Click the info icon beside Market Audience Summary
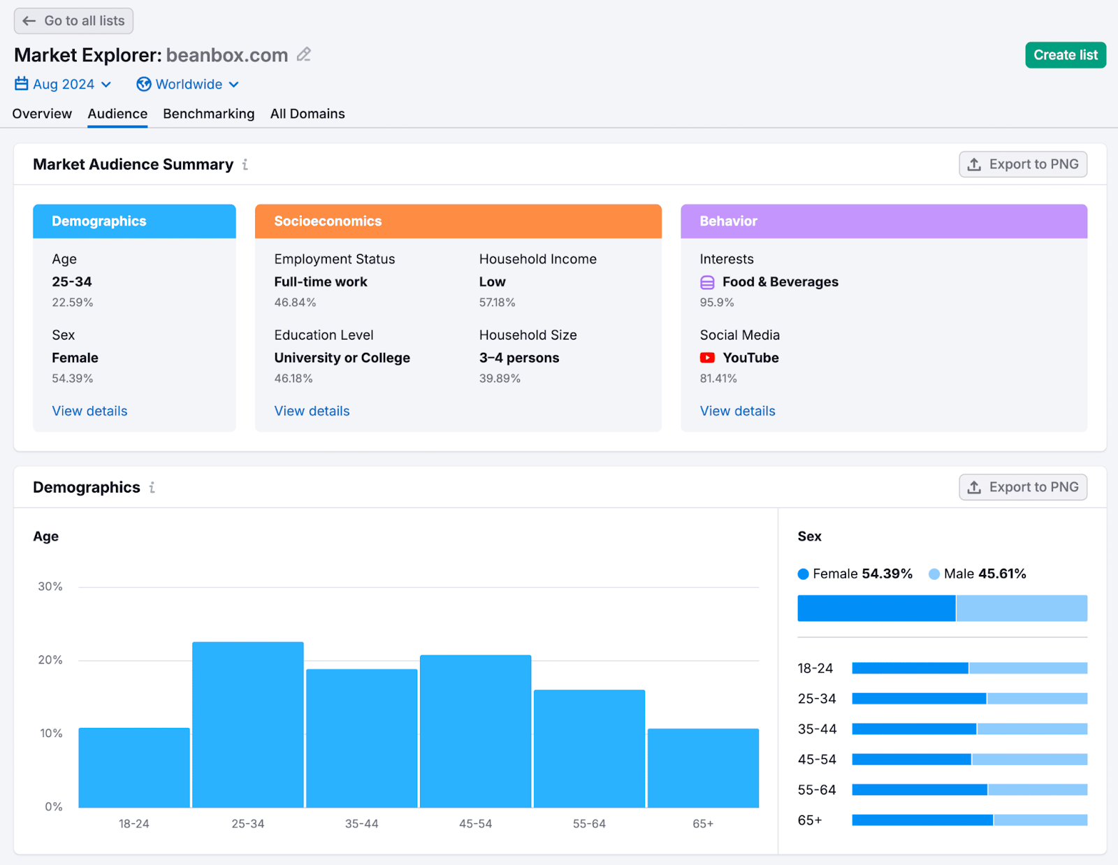This screenshot has width=1118, height=865. tap(245, 164)
